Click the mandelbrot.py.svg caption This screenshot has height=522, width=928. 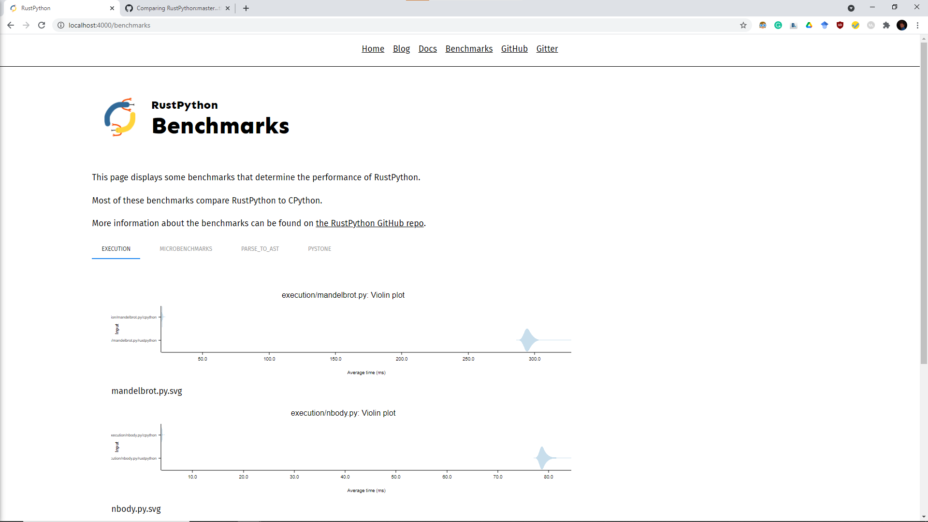click(146, 391)
